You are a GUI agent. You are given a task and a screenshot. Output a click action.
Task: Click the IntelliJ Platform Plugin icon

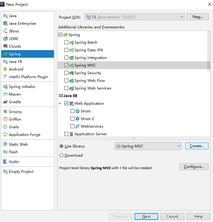tap(5, 77)
